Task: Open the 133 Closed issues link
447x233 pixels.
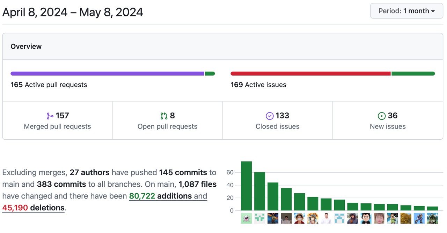Action: click(277, 121)
